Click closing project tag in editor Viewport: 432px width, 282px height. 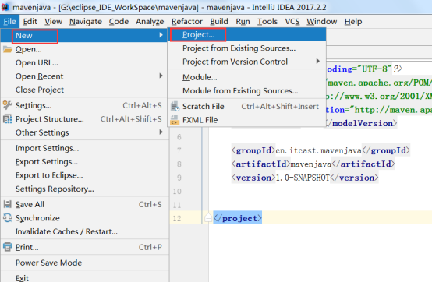(x=238, y=218)
